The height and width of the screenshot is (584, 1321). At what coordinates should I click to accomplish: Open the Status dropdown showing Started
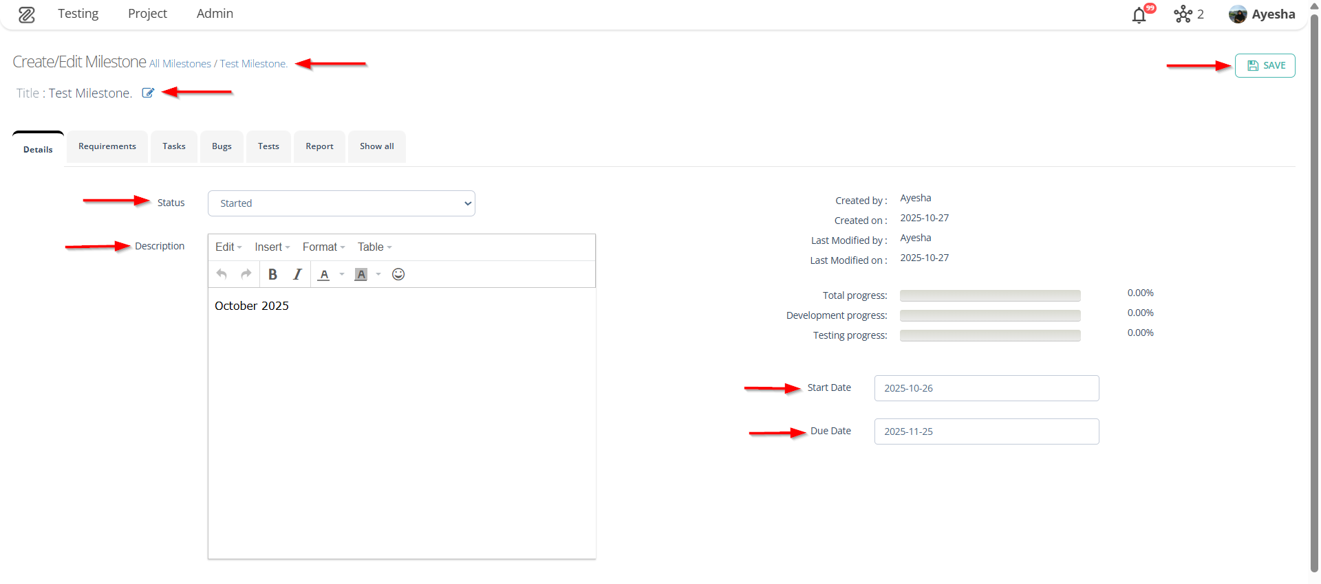tap(341, 203)
